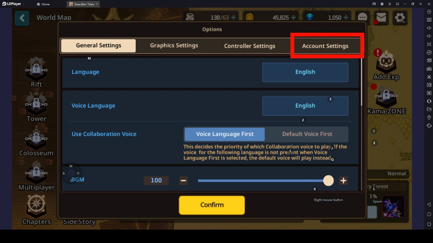This screenshot has width=433, height=243.
Task: Select Voice Language First option
Action: pos(225,134)
